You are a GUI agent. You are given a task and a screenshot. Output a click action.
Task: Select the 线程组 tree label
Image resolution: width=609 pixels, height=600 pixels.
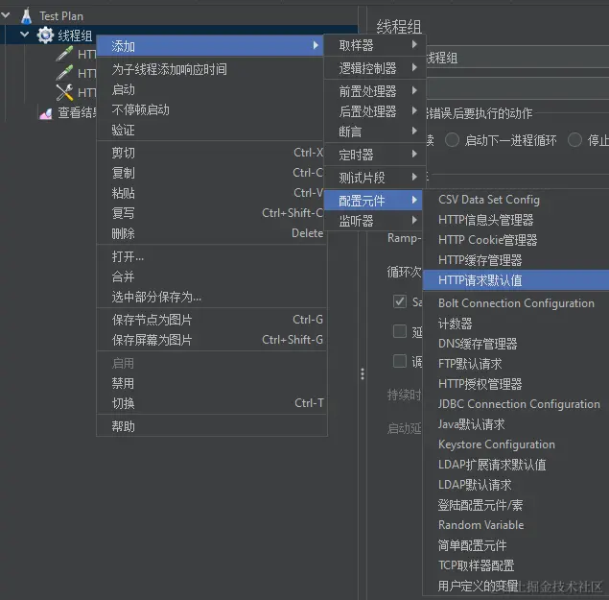point(75,36)
